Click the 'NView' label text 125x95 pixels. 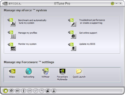pos(12,77)
